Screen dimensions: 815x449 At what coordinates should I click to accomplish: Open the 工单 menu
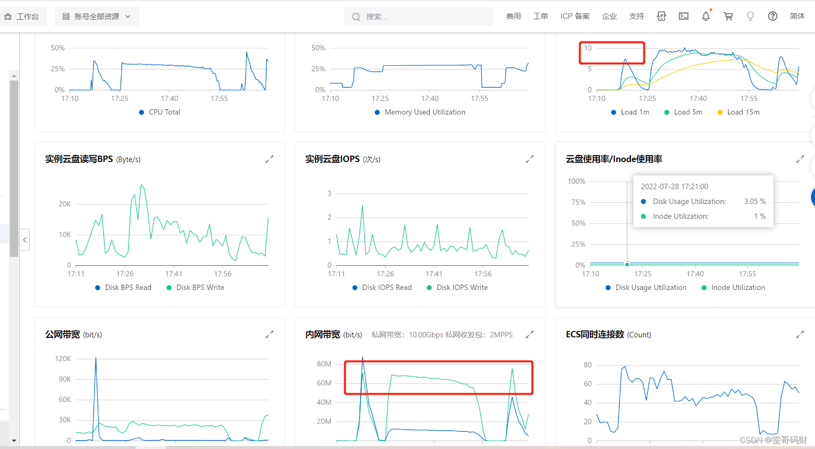click(541, 16)
